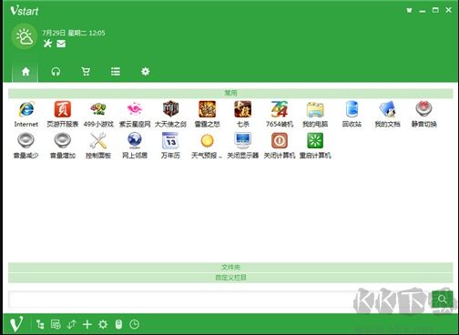Click the V logo menu button at bottom
This screenshot has height=335, width=459.
15,324
